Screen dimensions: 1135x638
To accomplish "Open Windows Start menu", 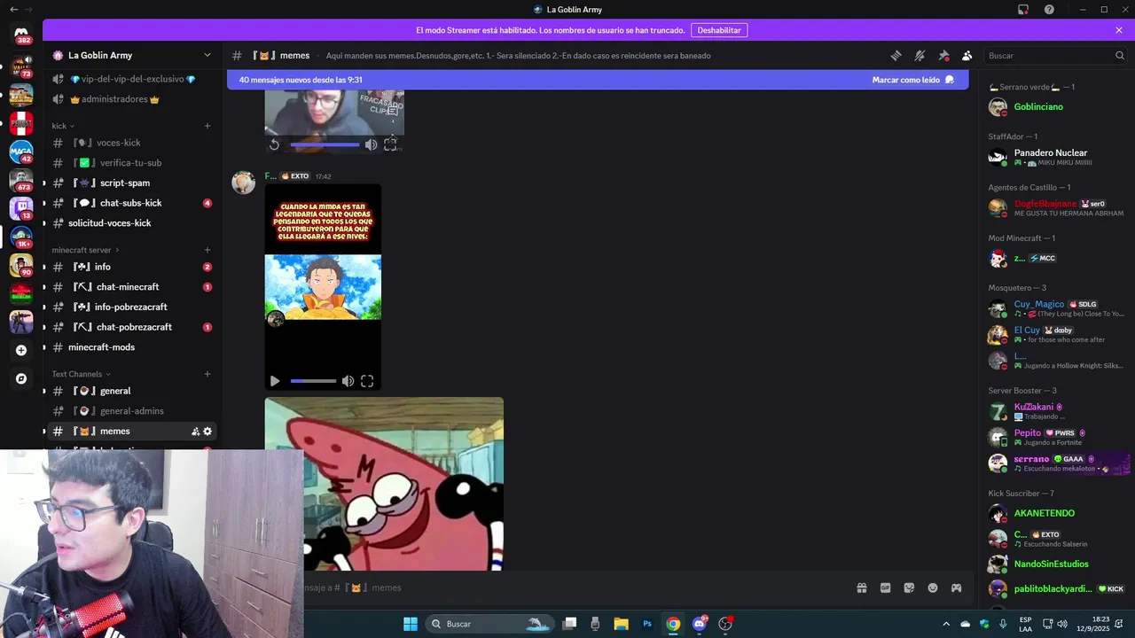I will point(411,624).
